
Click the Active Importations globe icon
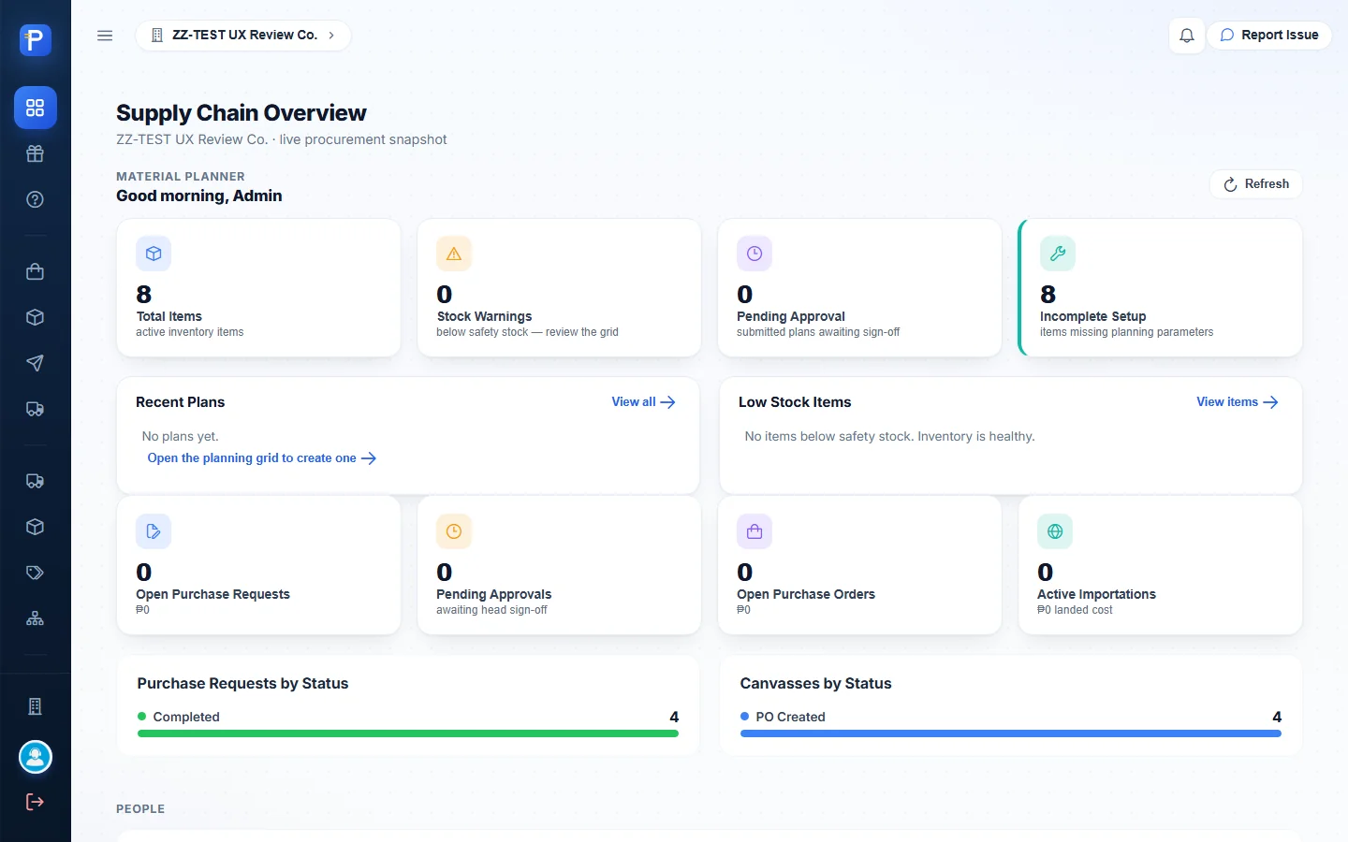pyautogui.click(x=1055, y=531)
